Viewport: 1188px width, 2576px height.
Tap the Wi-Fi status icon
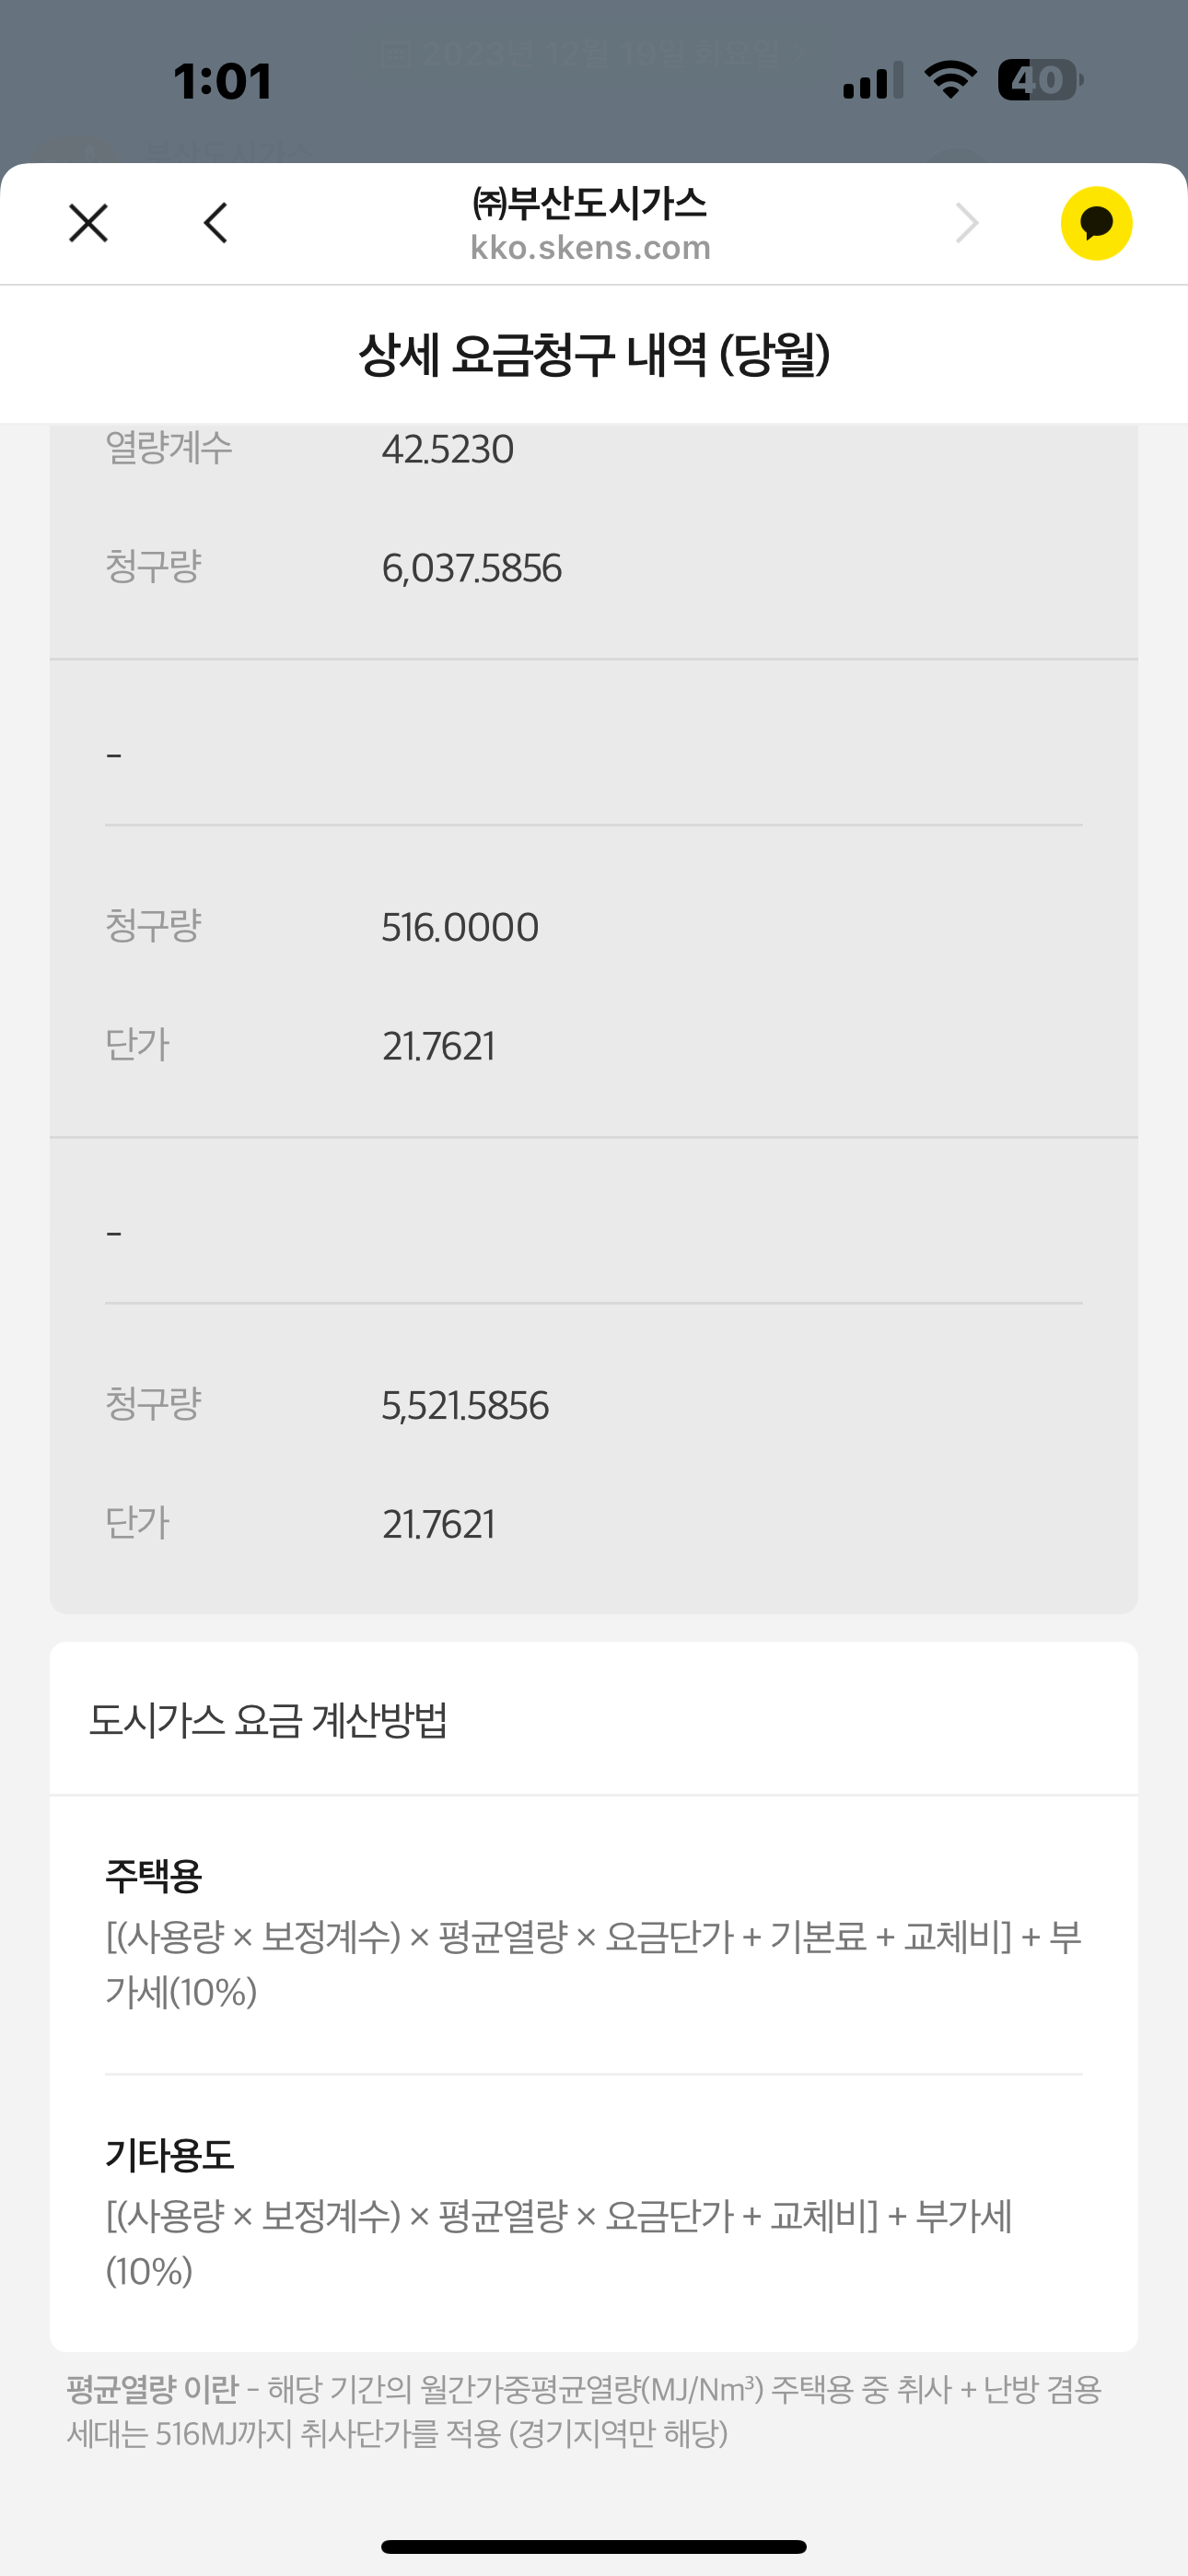coord(950,80)
